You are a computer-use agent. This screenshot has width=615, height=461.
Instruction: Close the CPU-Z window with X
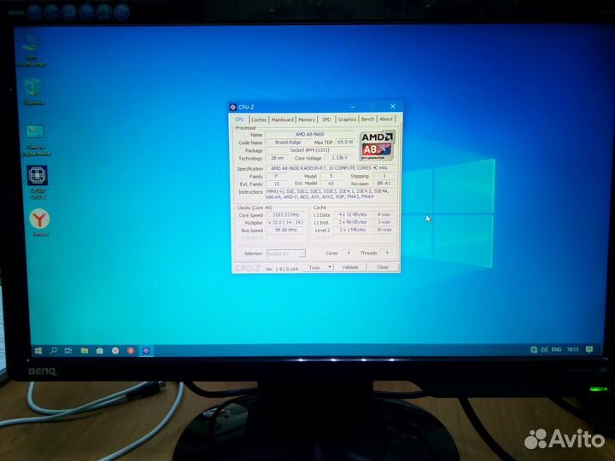click(393, 106)
